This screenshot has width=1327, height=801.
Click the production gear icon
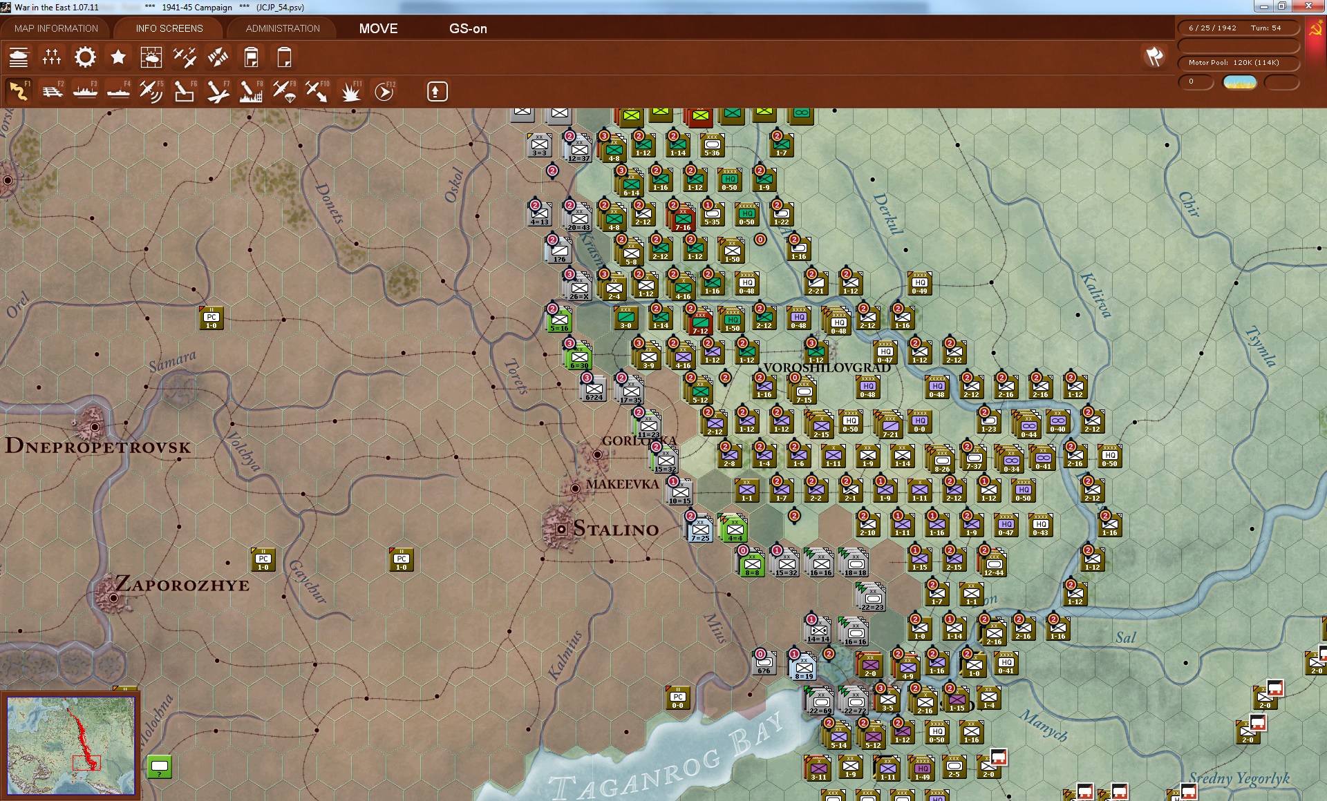point(85,57)
